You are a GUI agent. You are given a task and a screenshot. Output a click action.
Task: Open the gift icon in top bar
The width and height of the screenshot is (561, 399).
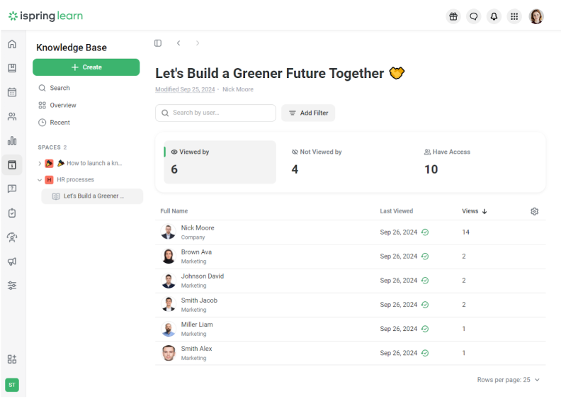pyautogui.click(x=453, y=16)
